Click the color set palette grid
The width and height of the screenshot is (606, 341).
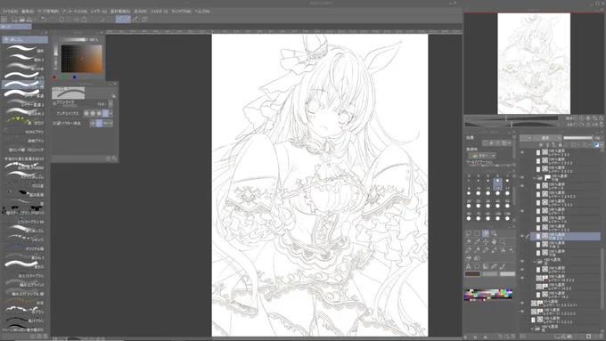488,295
